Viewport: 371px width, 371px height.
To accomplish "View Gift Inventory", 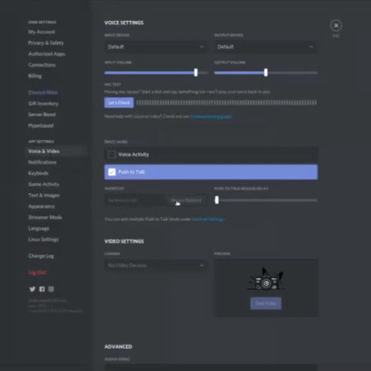I will click(43, 104).
